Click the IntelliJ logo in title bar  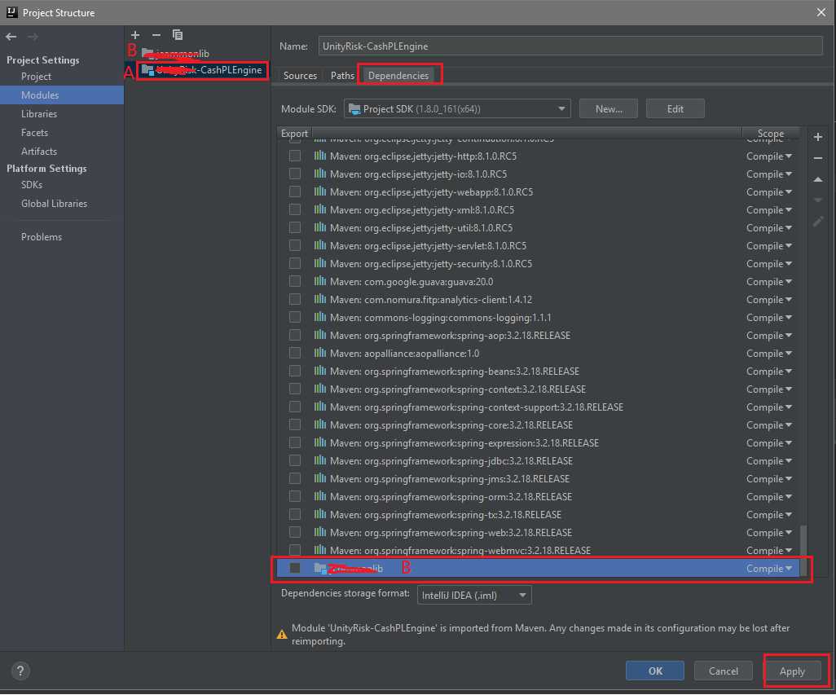11,12
